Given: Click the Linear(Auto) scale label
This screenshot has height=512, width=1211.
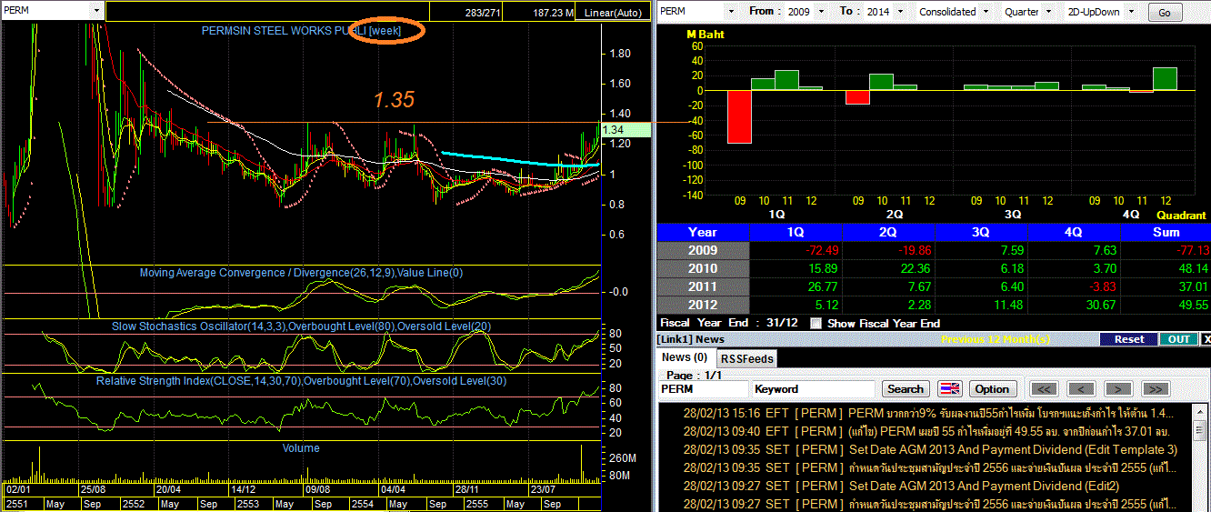Looking at the screenshot, I should 612,13.
